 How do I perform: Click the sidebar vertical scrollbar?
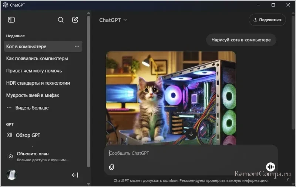88,92
